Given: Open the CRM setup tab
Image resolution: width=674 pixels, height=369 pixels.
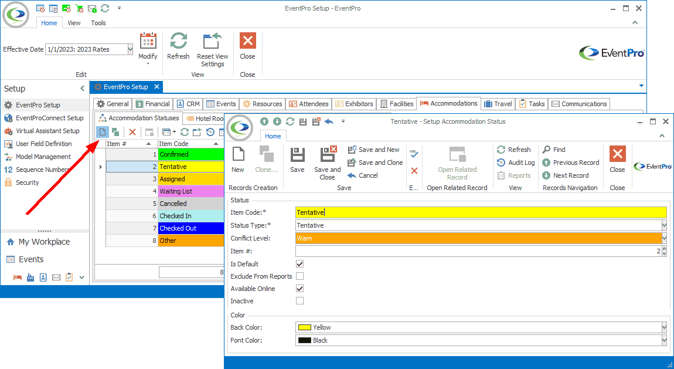Looking at the screenshot, I should coord(188,104).
